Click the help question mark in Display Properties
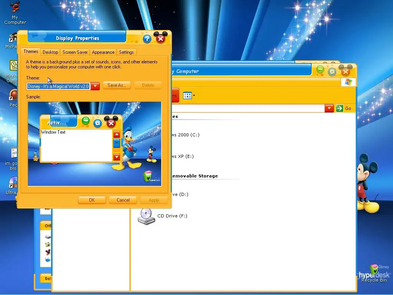The height and width of the screenshot is (295, 393). coord(147,39)
